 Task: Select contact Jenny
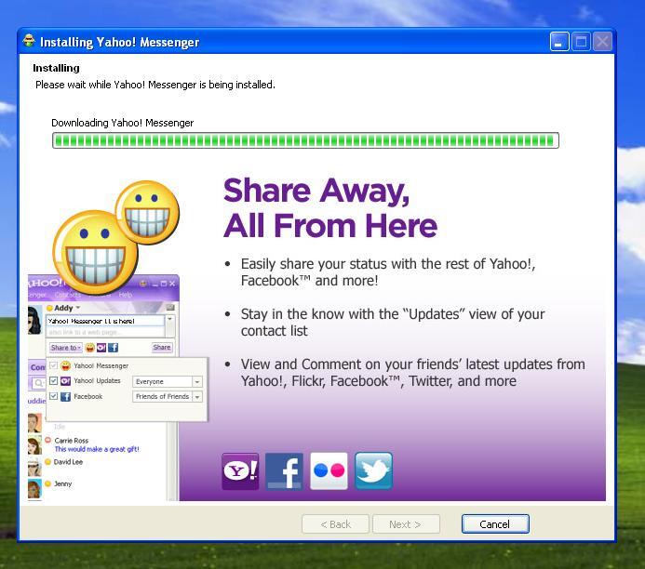(x=62, y=483)
